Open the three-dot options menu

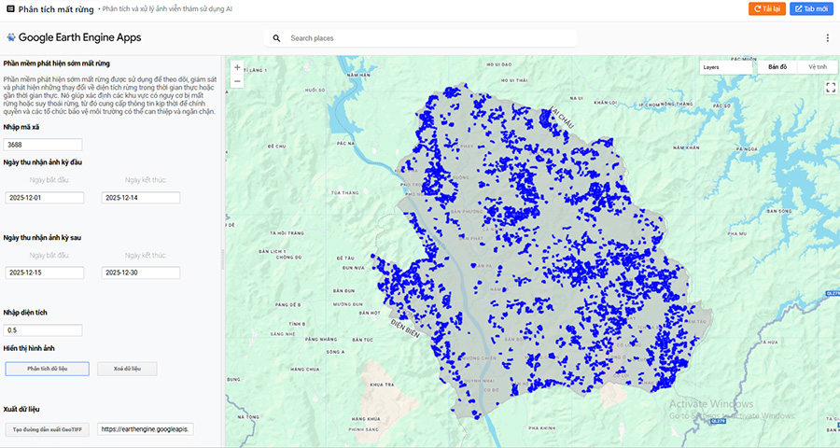827,38
